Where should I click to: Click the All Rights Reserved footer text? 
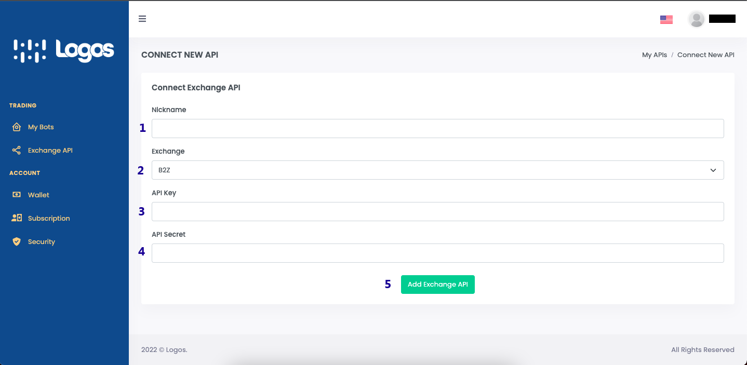703,350
